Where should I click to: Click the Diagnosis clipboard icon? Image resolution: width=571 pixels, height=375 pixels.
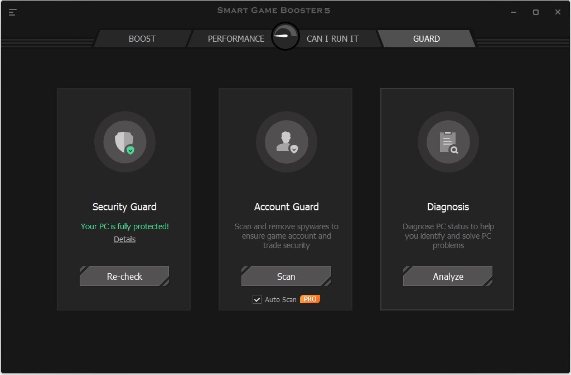point(447,141)
